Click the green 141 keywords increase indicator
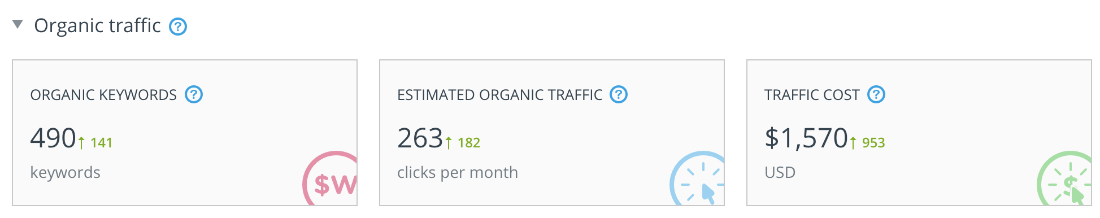This screenshot has height=218, width=1100. (x=95, y=143)
